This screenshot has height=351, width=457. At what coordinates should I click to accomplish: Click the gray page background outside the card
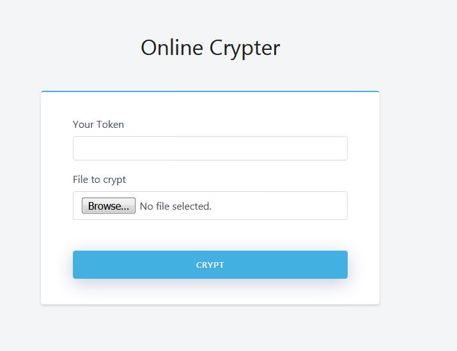[419, 192]
